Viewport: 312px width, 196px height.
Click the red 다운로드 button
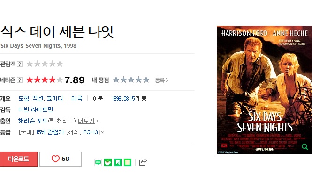point(19,159)
